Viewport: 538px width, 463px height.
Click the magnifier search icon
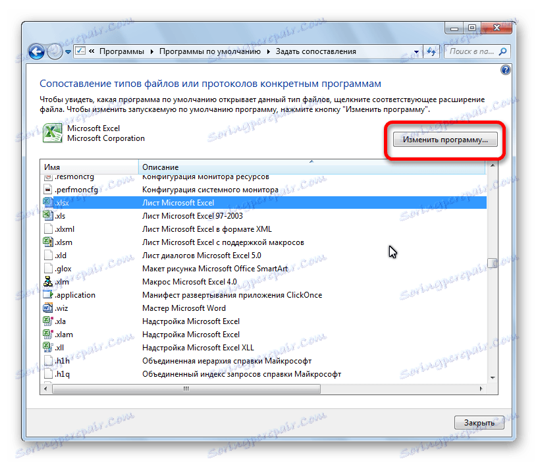[503, 51]
